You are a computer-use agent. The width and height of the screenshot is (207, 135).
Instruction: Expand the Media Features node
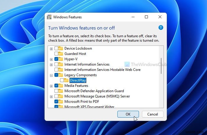coord(51,86)
